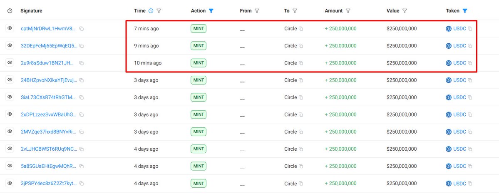Open Time column filter
The width and height of the screenshot is (499, 194).
pos(159,11)
